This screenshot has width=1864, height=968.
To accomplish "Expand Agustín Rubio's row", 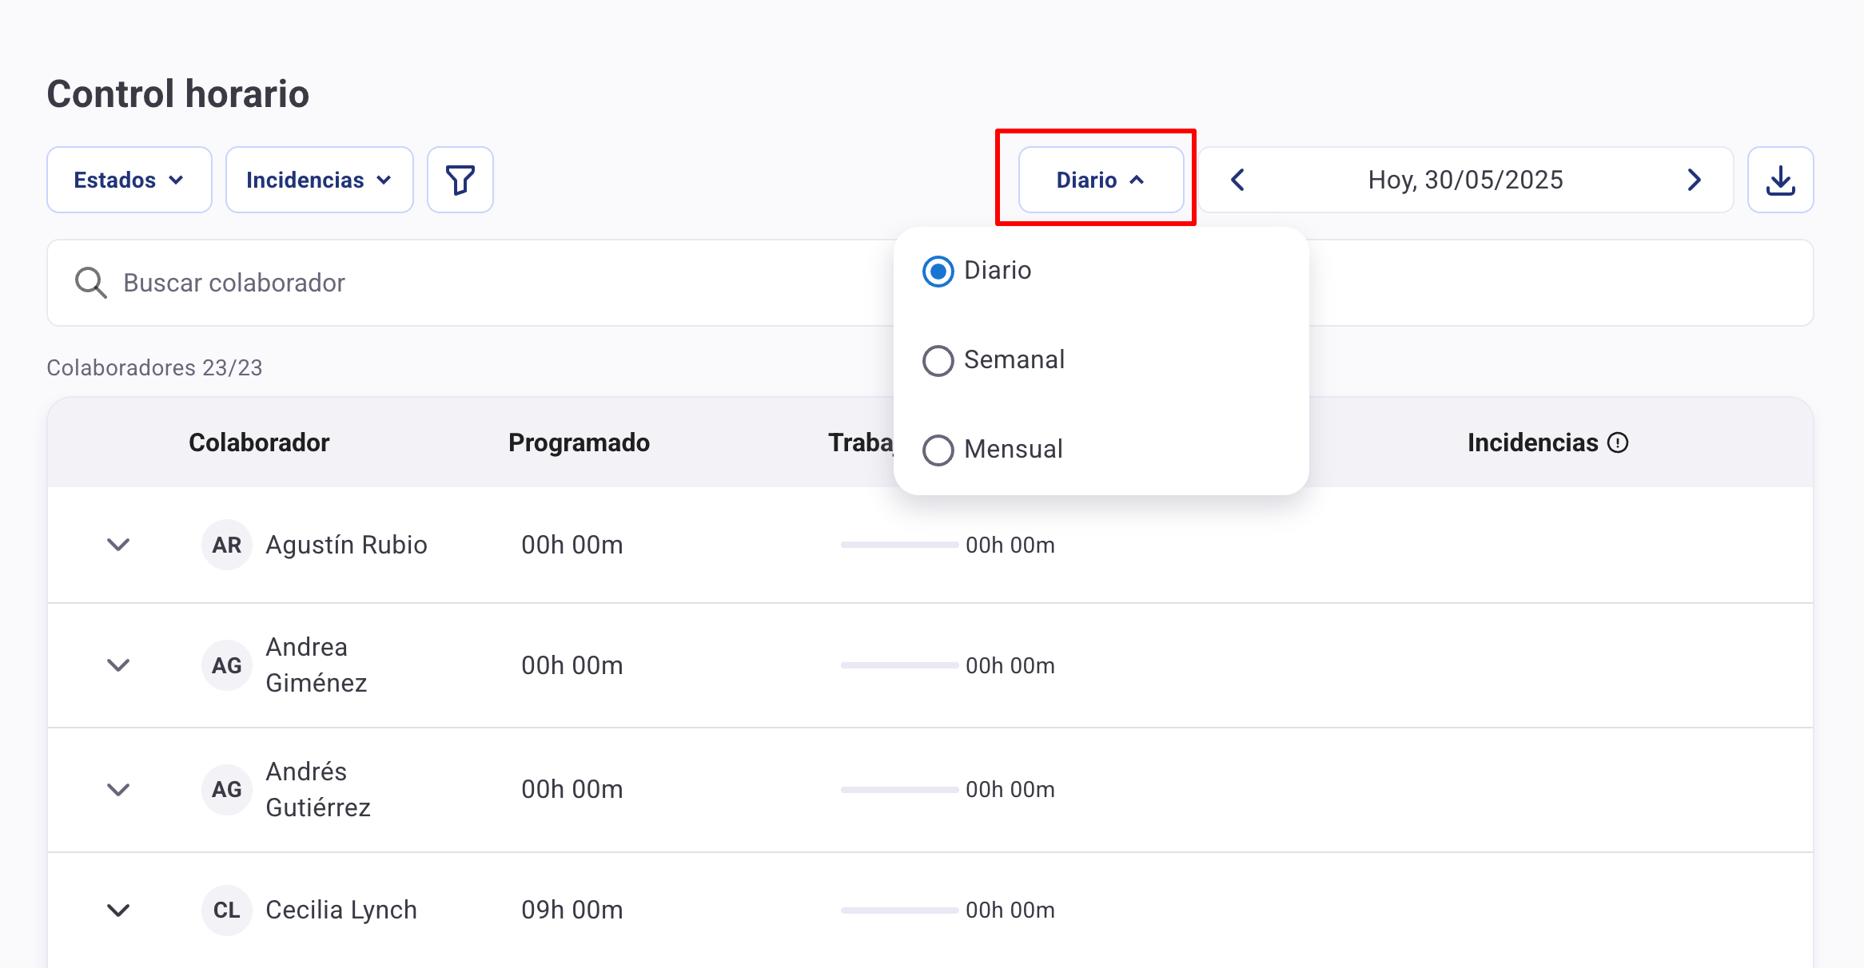I will coord(118,545).
